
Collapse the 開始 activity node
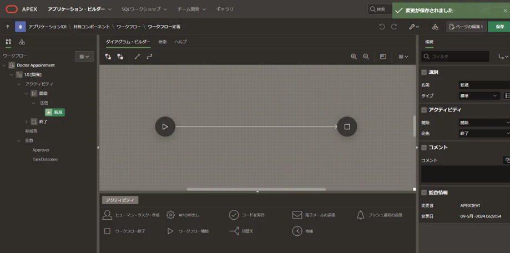[26, 94]
